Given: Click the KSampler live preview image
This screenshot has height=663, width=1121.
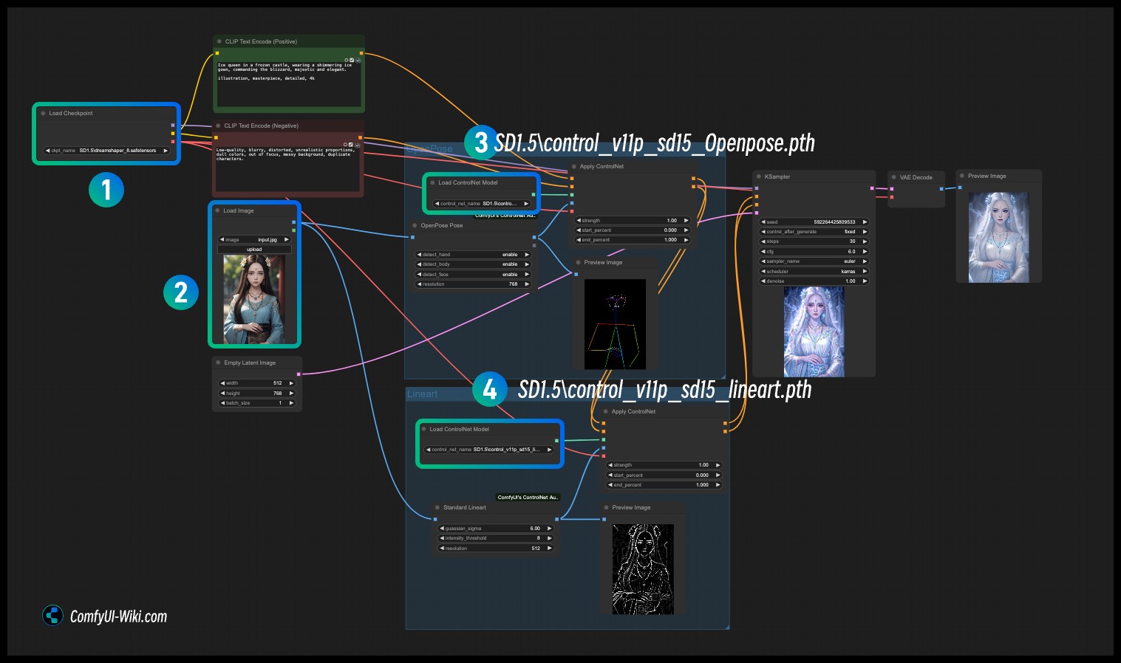Looking at the screenshot, I should 814,331.
